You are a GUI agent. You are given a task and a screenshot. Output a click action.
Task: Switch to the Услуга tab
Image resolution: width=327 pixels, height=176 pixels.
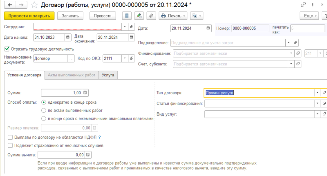click(x=108, y=75)
